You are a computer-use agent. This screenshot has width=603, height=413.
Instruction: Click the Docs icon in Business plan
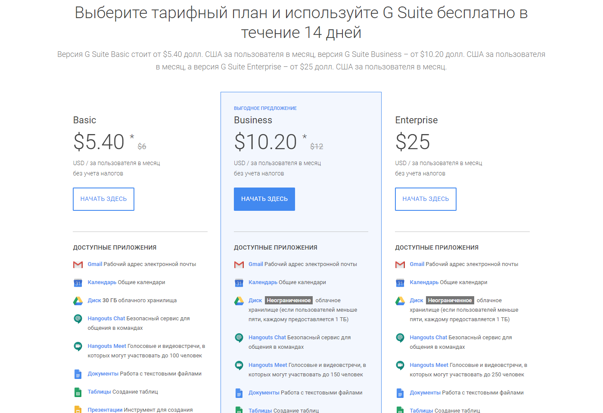click(x=239, y=393)
